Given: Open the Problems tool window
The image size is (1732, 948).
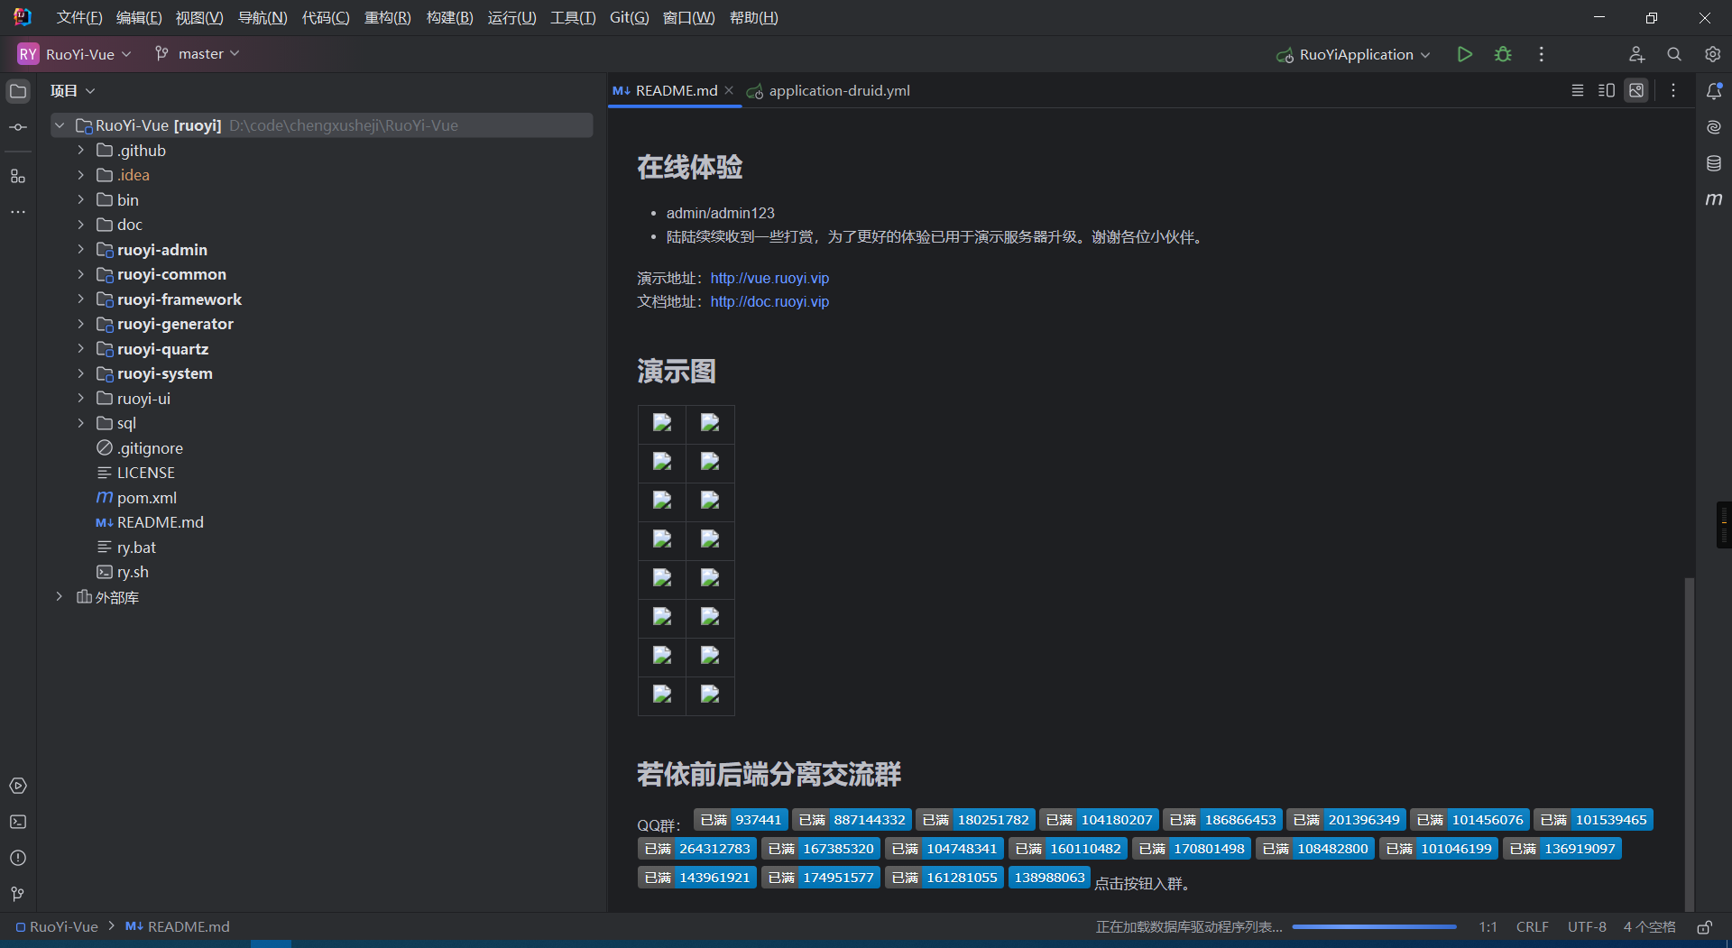Looking at the screenshot, I should tap(18, 858).
